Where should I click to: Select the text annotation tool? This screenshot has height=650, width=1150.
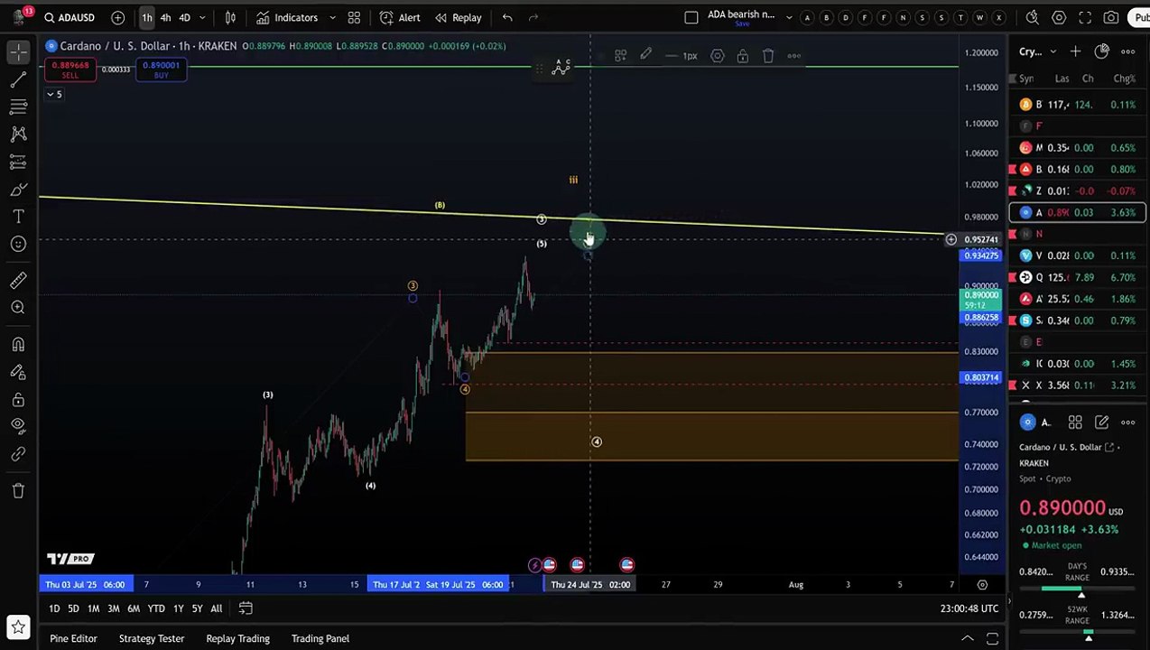click(x=18, y=217)
